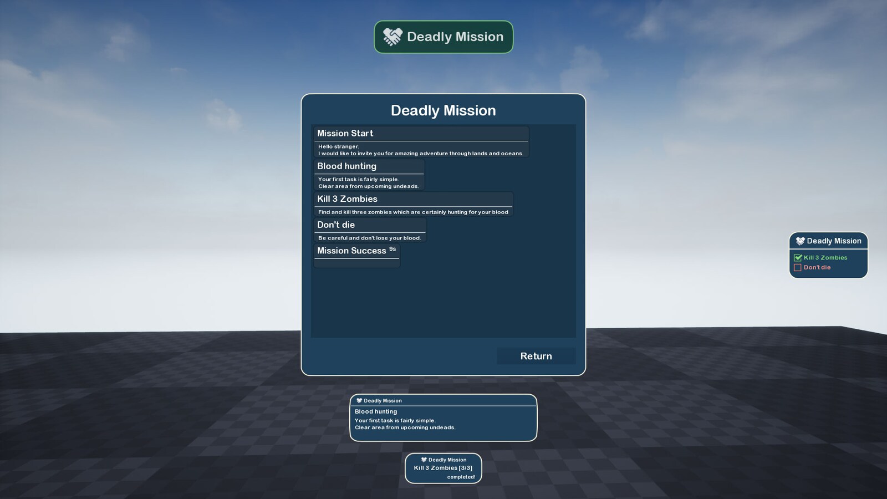The image size is (887, 499).
Task: Toggle the checked Kill 3 Zombies checkbox
Action: point(798,258)
